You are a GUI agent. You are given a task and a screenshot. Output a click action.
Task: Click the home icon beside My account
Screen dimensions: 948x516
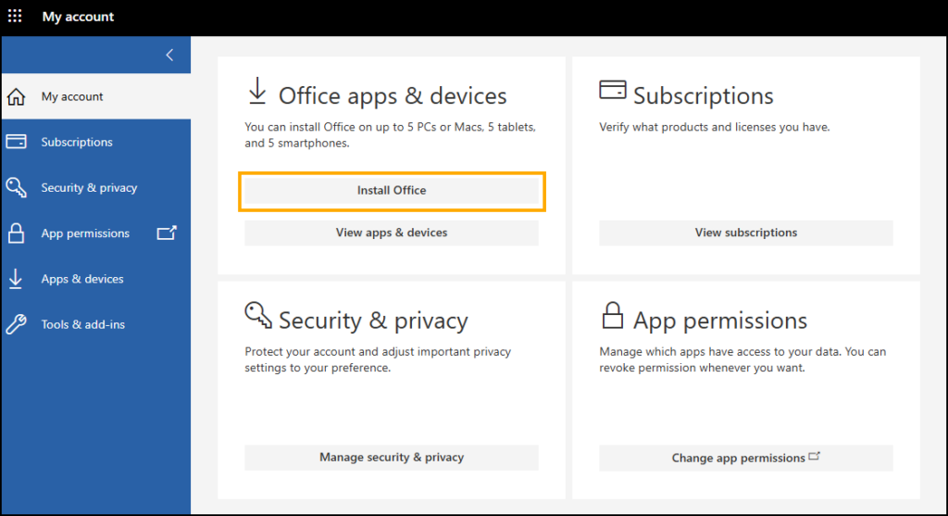17,96
